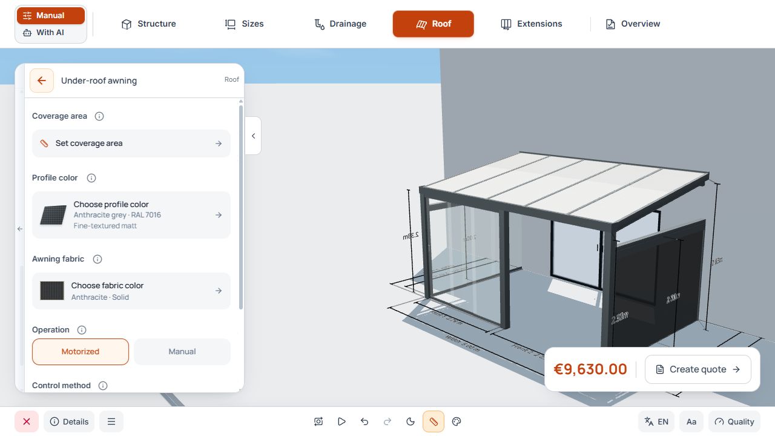This screenshot has width=775, height=436.
Task: Go to Structure tab
Action: 149,24
